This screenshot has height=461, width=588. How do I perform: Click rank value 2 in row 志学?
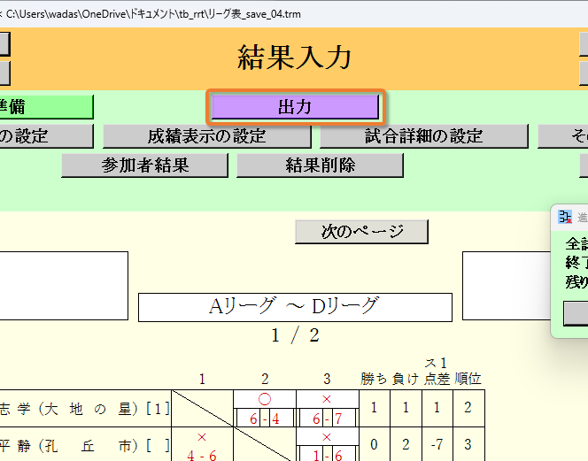(468, 408)
